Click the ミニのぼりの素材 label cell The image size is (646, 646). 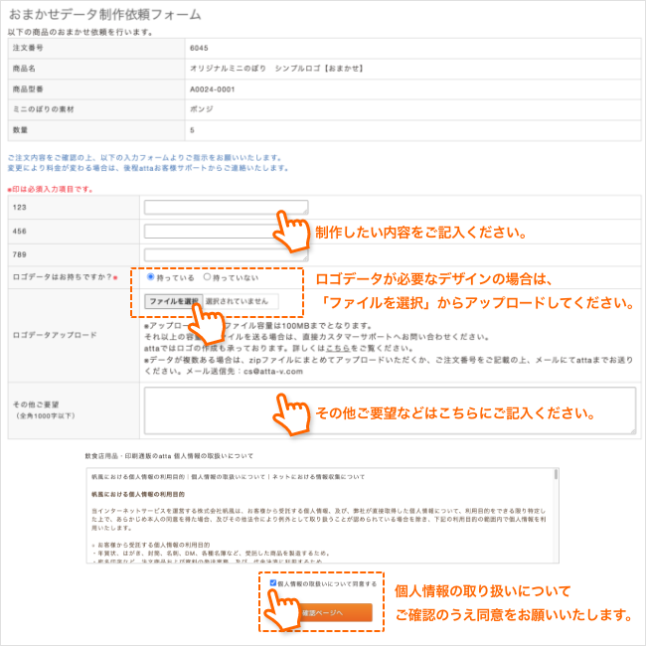coord(96,109)
